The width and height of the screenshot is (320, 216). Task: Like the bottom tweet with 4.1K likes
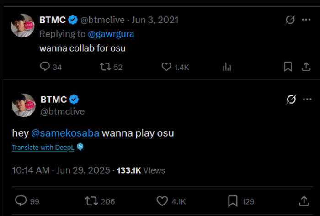[162, 201]
